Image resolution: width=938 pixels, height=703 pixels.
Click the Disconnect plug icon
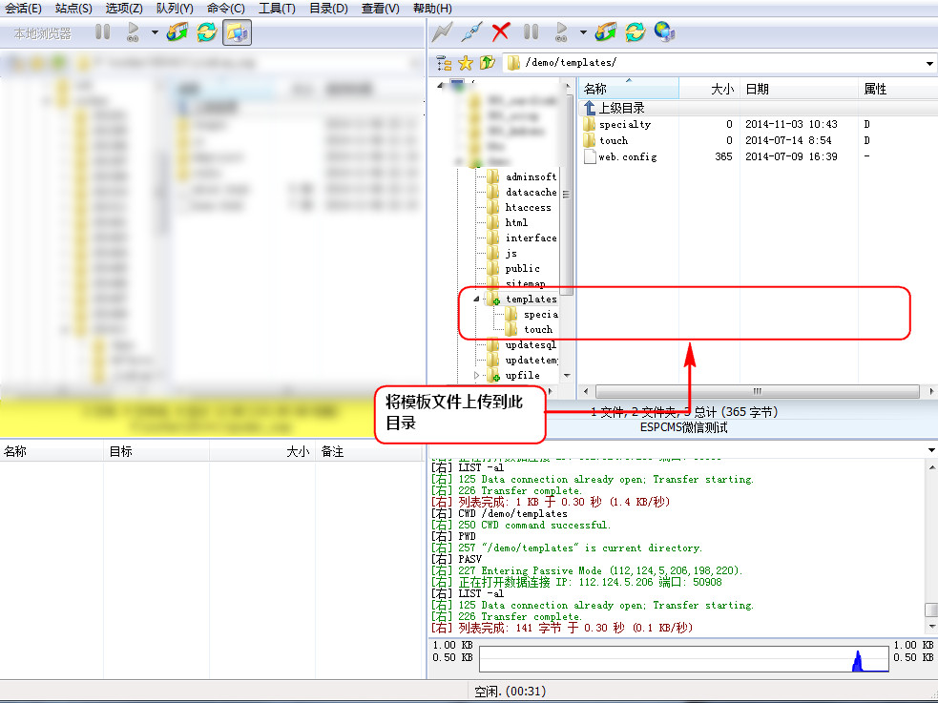coord(470,32)
